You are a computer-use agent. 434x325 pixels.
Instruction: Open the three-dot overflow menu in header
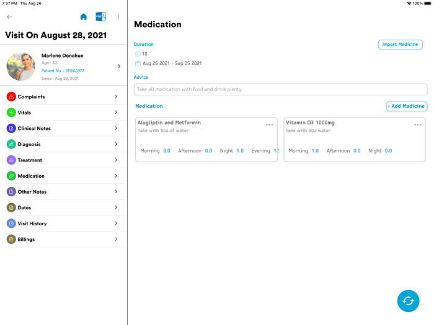(118, 17)
